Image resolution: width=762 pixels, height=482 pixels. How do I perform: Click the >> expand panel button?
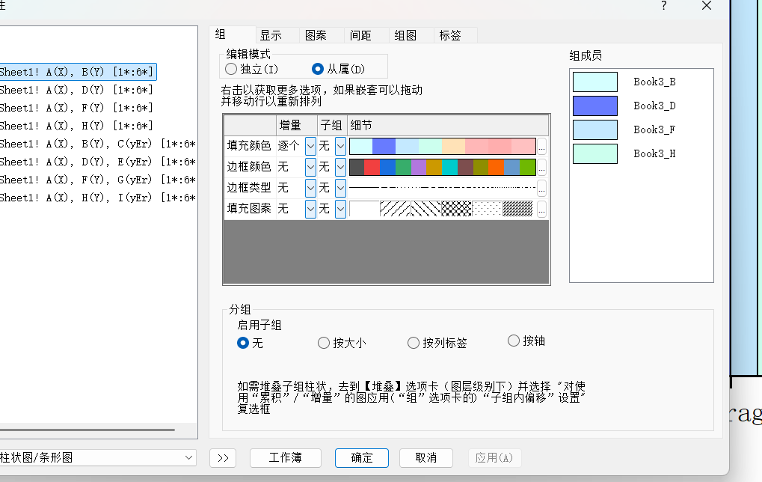tap(223, 458)
